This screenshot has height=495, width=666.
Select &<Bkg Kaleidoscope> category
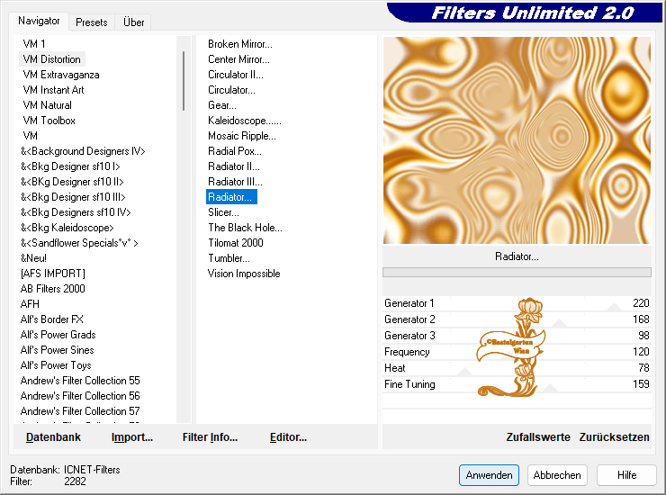click(67, 228)
